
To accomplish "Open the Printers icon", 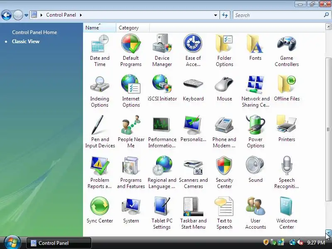I will pyautogui.click(x=287, y=129).
